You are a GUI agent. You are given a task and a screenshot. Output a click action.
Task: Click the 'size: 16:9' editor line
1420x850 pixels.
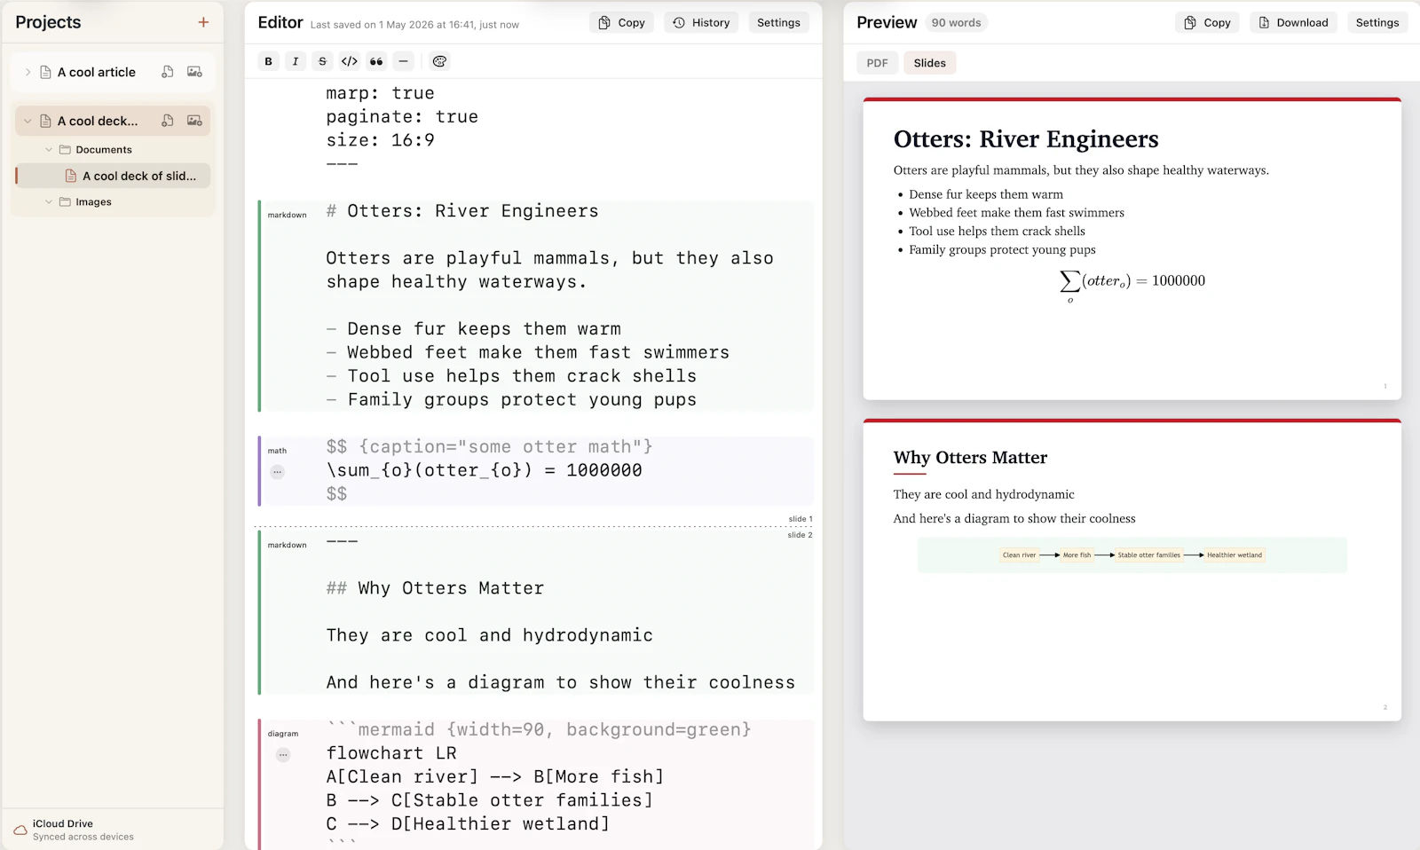coord(380,140)
